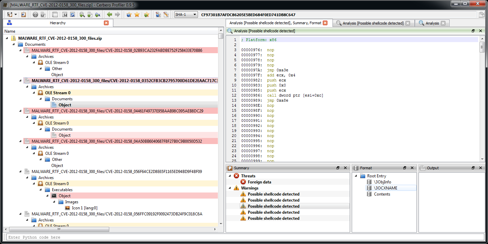
Task: Collapse Root Entry in Format panel
Action: click(356, 176)
